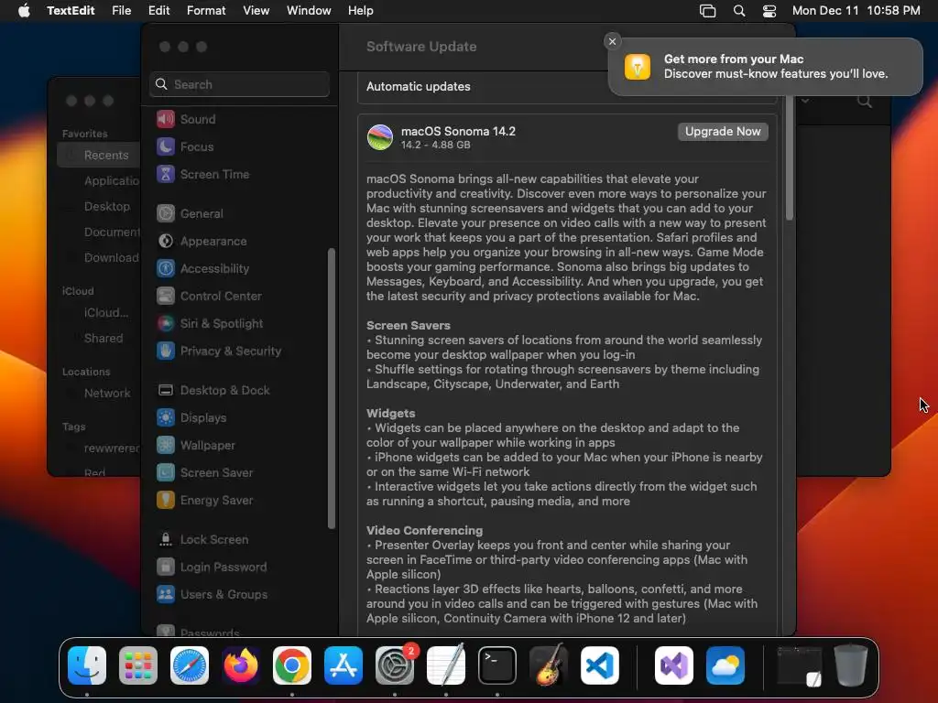Image resolution: width=938 pixels, height=703 pixels.
Task: Open the minimized window thumbnail in Dock
Action: [799, 665]
